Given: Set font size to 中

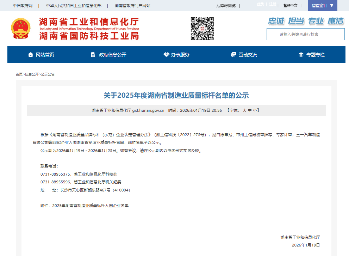Looking at the screenshot, I should click(251, 110).
